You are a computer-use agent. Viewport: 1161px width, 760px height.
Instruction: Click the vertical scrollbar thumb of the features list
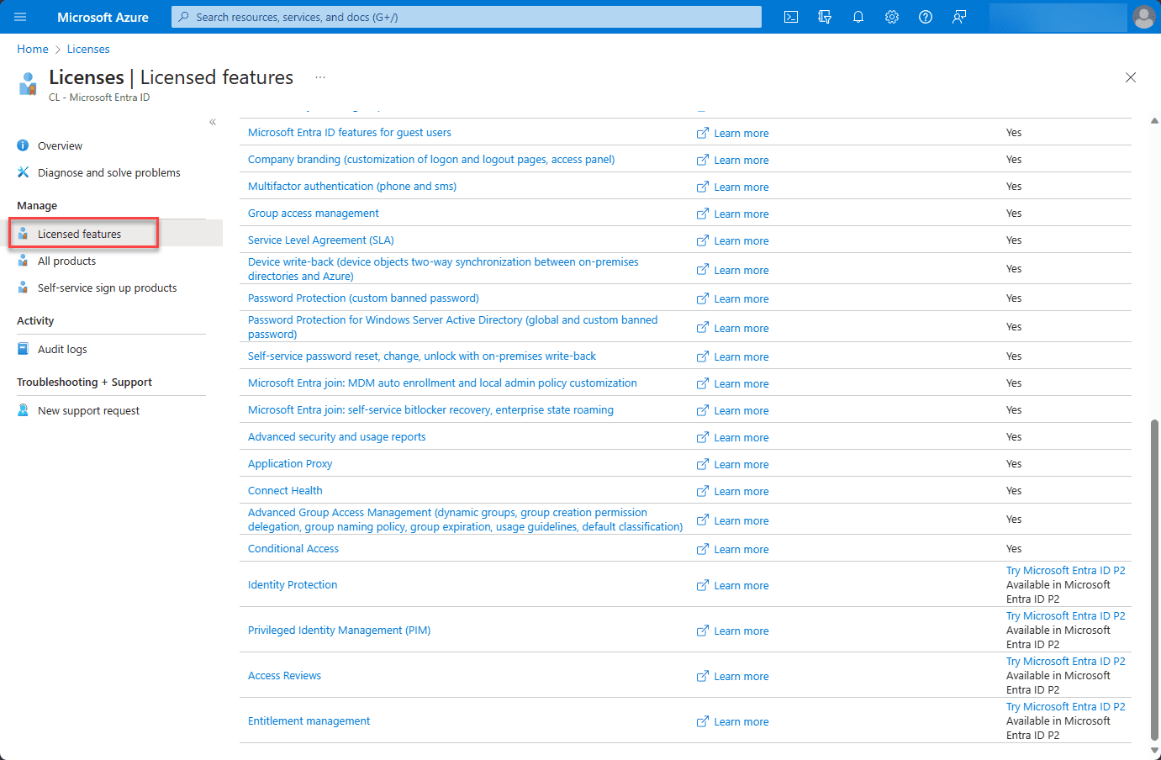click(x=1155, y=578)
